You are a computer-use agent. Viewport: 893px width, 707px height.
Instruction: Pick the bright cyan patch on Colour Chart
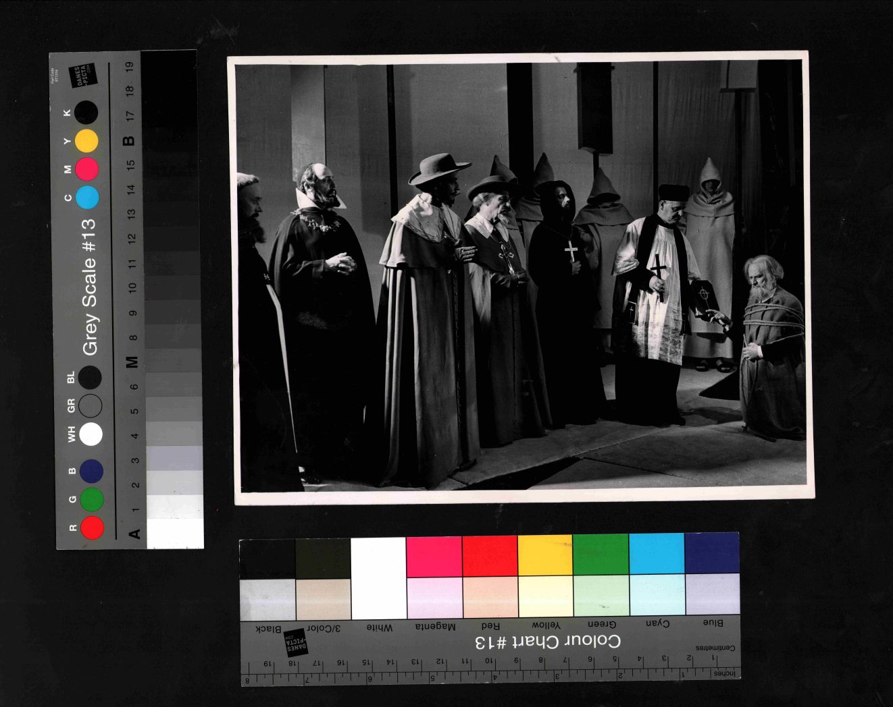[656, 554]
